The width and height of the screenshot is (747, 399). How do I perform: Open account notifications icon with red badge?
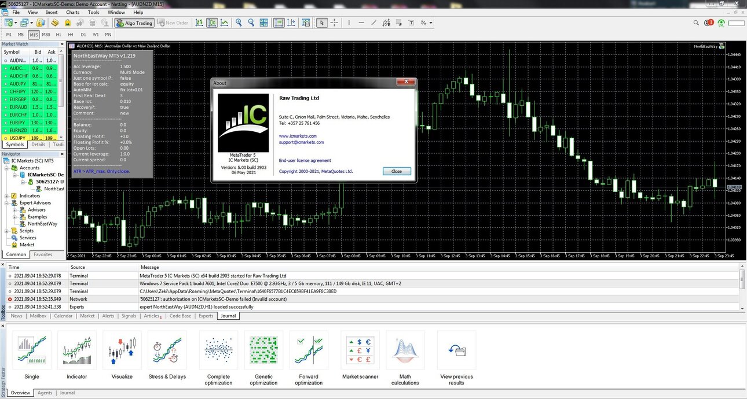(709, 23)
